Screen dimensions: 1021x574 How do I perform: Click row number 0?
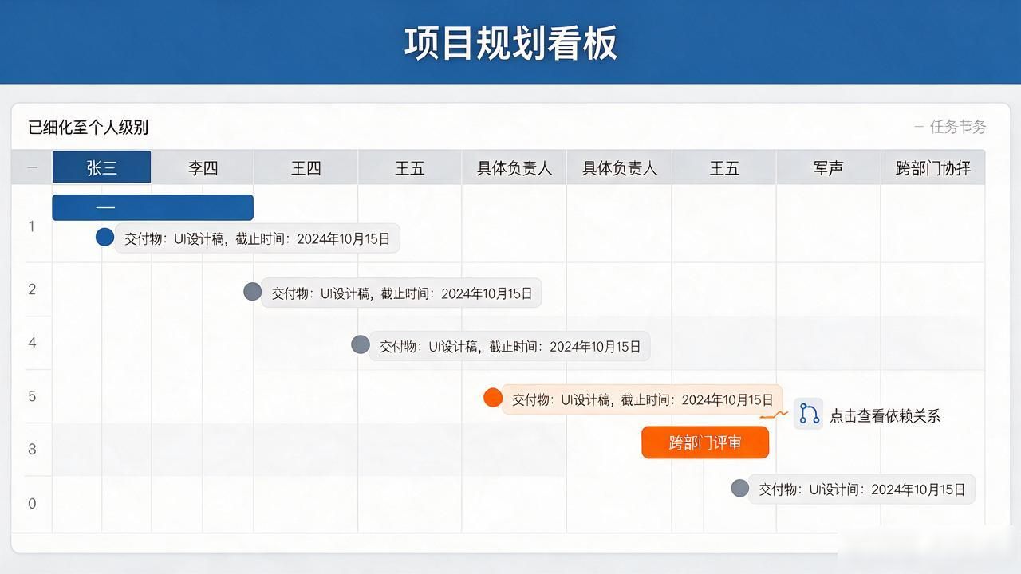(32, 503)
